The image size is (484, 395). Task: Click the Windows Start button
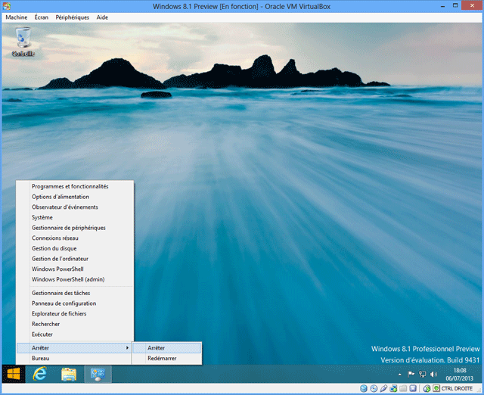13,374
